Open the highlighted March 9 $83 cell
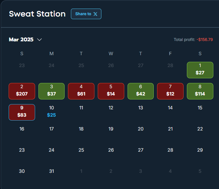Image resolution: width=219 pixels, height=189 pixels. coord(22,112)
